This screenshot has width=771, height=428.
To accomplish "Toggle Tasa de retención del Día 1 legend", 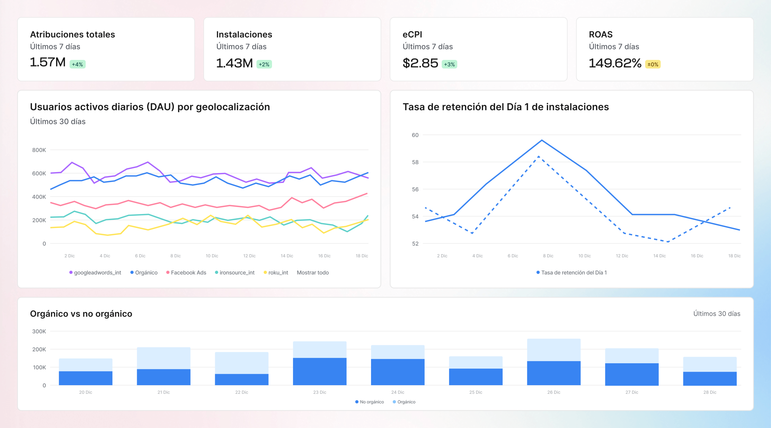I will click(x=571, y=272).
